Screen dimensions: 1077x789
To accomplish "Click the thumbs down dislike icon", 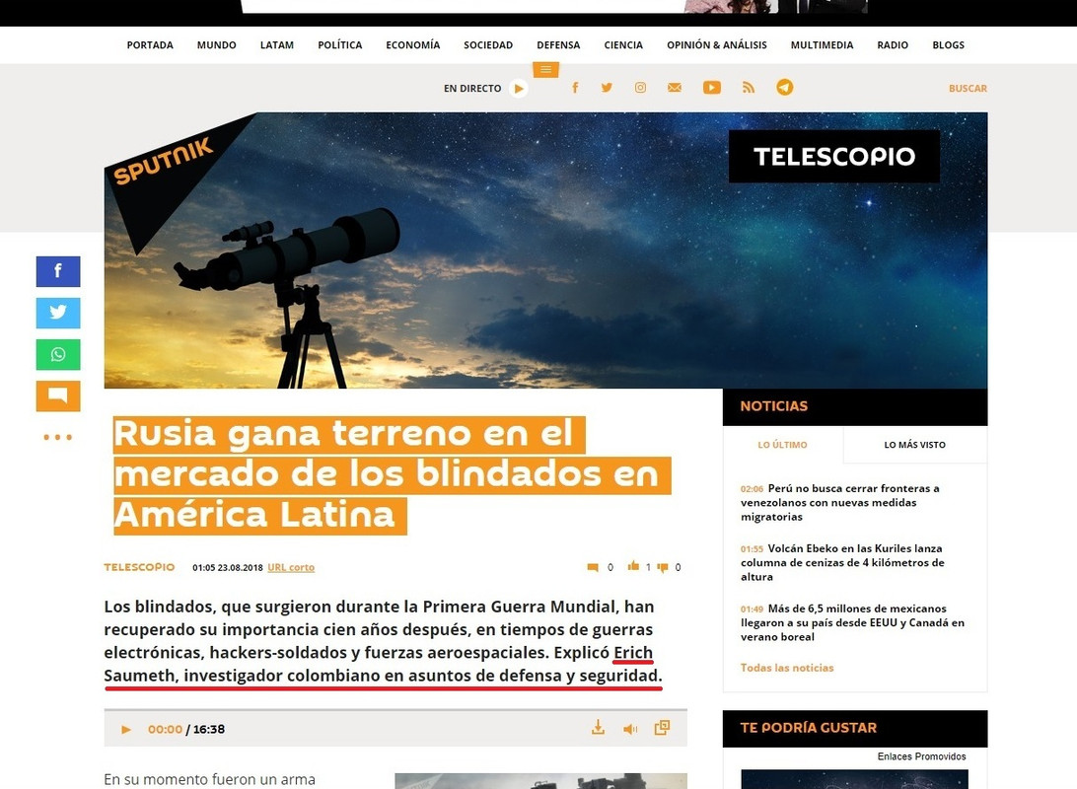I will coord(663,567).
